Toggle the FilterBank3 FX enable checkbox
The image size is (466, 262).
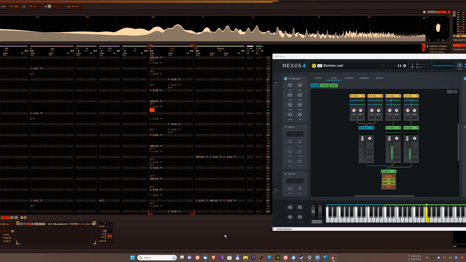tap(30, 224)
